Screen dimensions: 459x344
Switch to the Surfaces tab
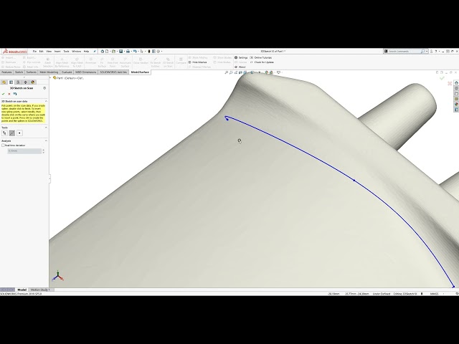click(x=32, y=72)
